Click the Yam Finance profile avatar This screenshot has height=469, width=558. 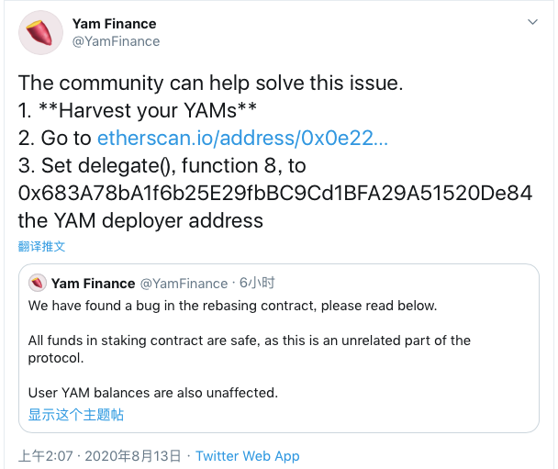(x=40, y=32)
